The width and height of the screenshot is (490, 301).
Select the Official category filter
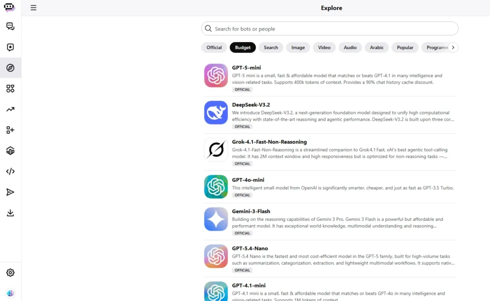[x=214, y=47]
